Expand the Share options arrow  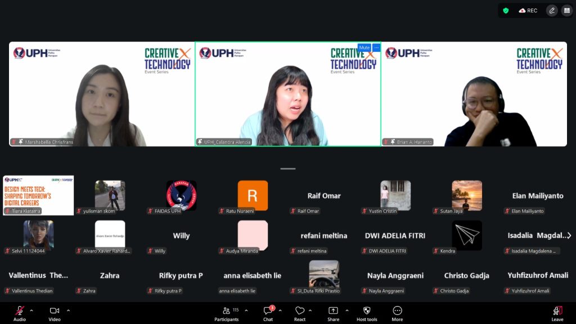pyautogui.click(x=346, y=310)
